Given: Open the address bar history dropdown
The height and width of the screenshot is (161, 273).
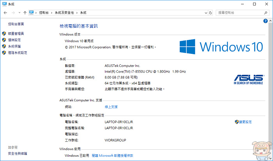Looking at the screenshot, I should coord(206,13).
